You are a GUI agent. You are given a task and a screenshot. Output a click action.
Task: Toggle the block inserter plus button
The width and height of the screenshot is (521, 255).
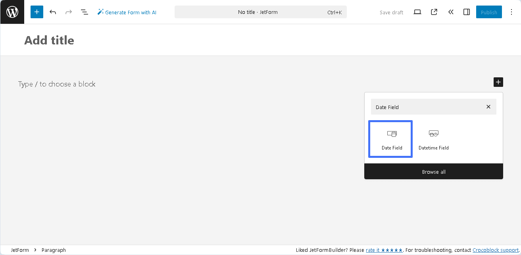pyautogui.click(x=37, y=12)
